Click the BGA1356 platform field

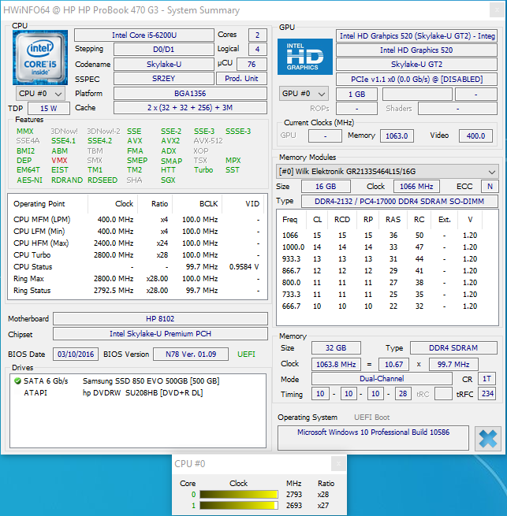point(190,94)
